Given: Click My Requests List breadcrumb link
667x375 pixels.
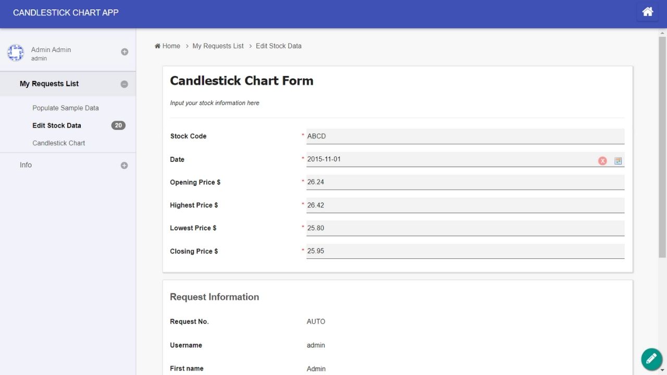Looking at the screenshot, I should pos(218,46).
